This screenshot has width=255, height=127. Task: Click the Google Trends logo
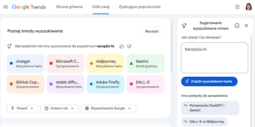(29, 7)
